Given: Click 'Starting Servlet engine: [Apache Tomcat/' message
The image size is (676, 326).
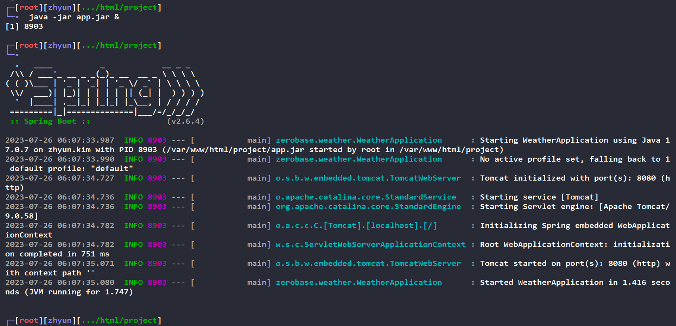Looking at the screenshot, I should (575, 207).
